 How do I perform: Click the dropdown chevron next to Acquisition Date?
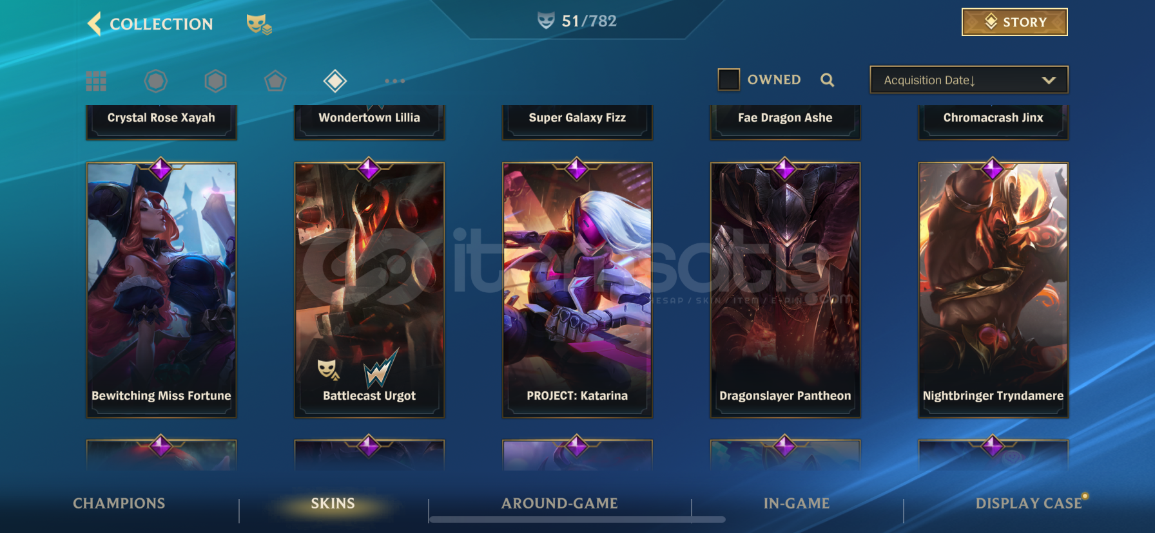1049,80
